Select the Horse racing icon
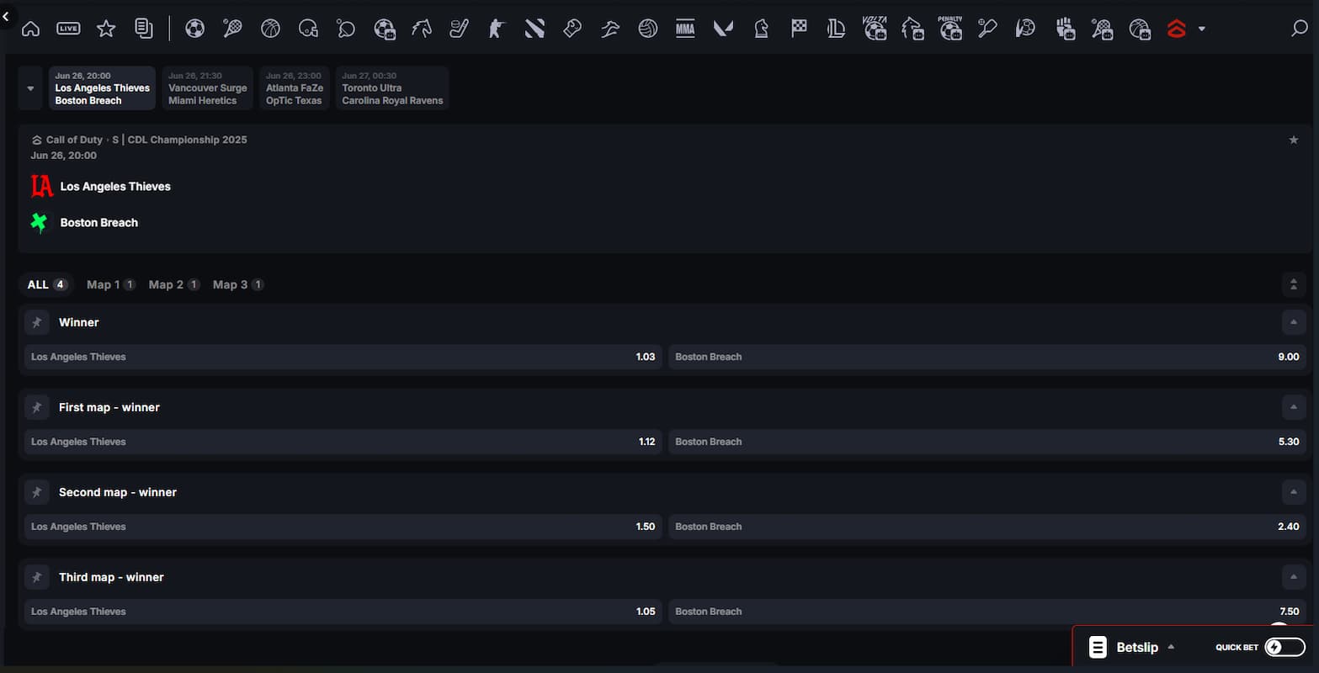This screenshot has height=673, width=1319. point(422,29)
